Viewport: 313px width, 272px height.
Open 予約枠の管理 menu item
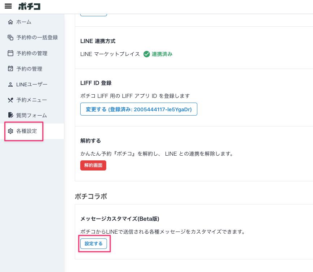(x=32, y=53)
